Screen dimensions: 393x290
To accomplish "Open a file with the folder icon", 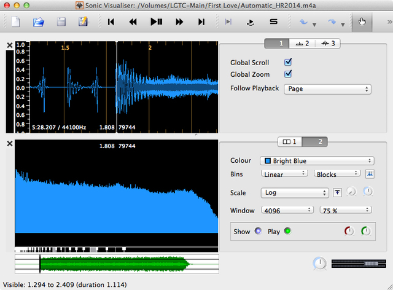I will click(x=39, y=22).
